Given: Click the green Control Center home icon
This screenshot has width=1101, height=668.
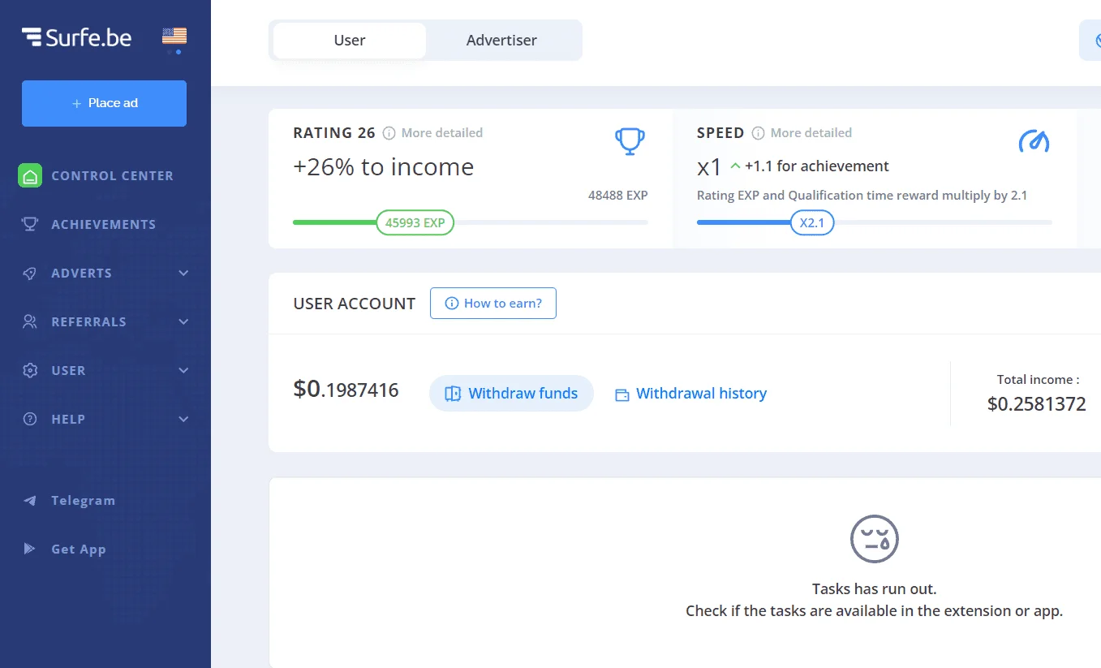Looking at the screenshot, I should coord(30,175).
